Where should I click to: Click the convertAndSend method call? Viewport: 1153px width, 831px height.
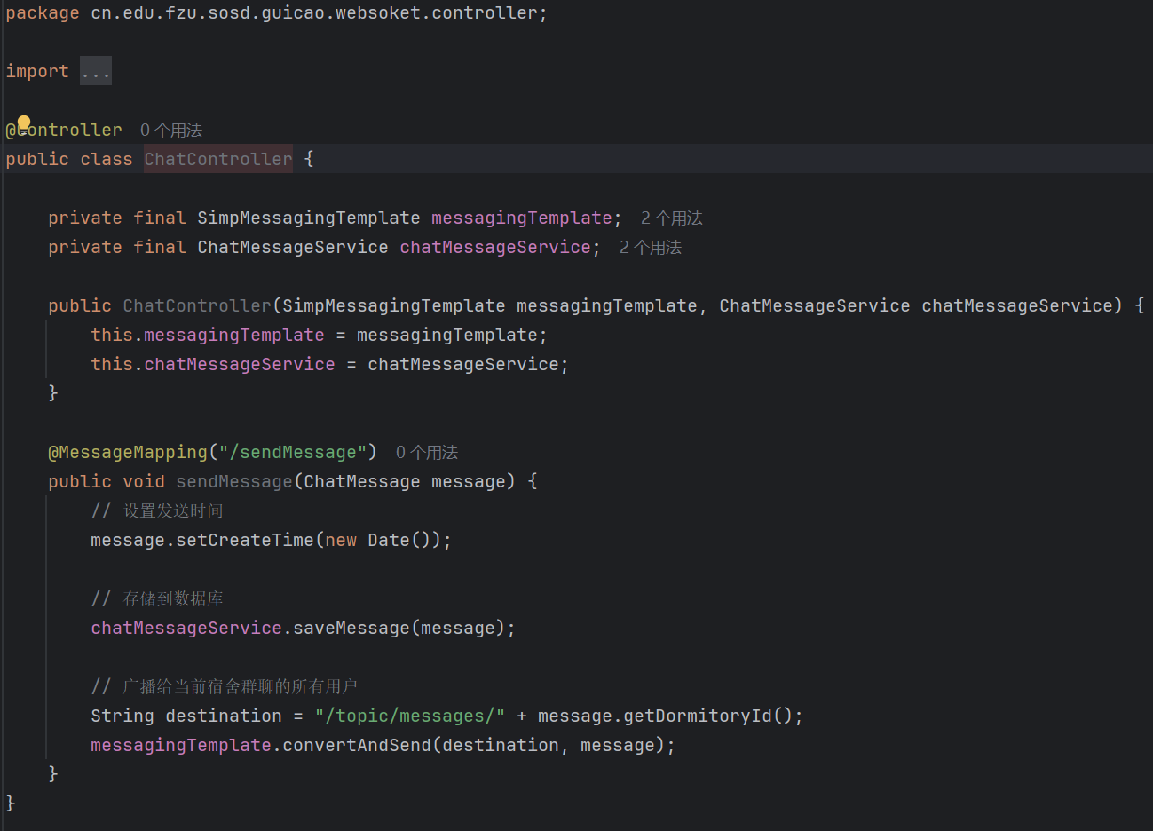pos(357,746)
